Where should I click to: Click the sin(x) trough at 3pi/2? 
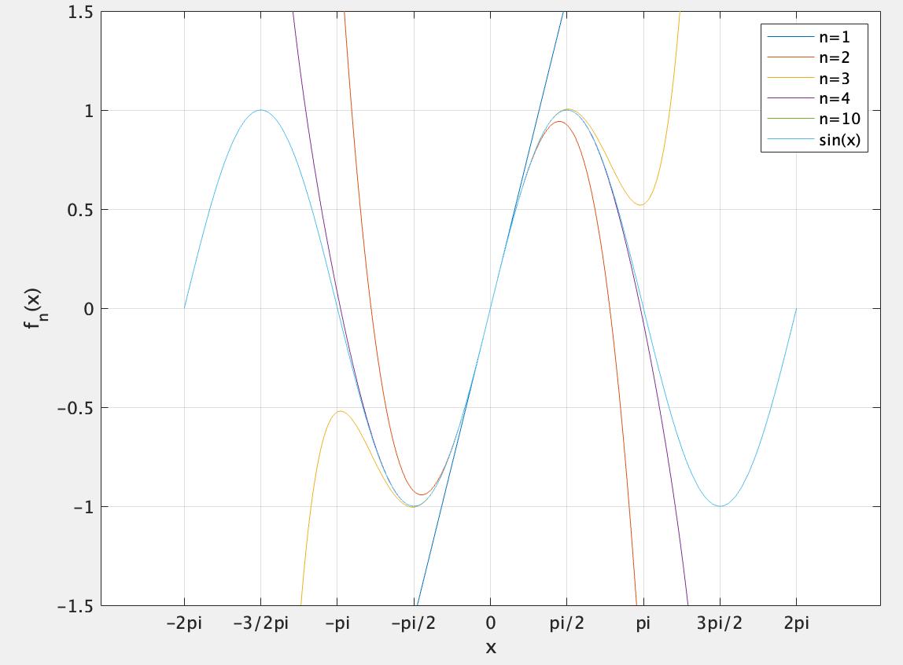click(x=720, y=506)
